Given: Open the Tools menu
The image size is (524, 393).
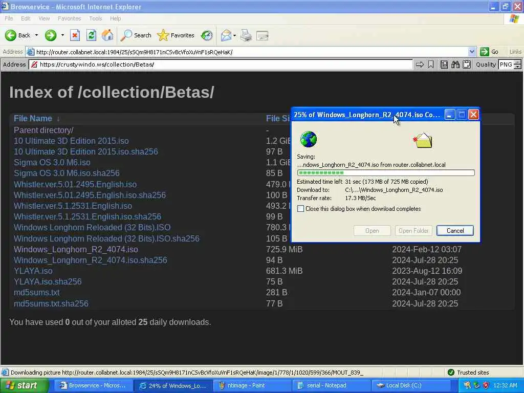Looking at the screenshot, I should [x=96, y=18].
